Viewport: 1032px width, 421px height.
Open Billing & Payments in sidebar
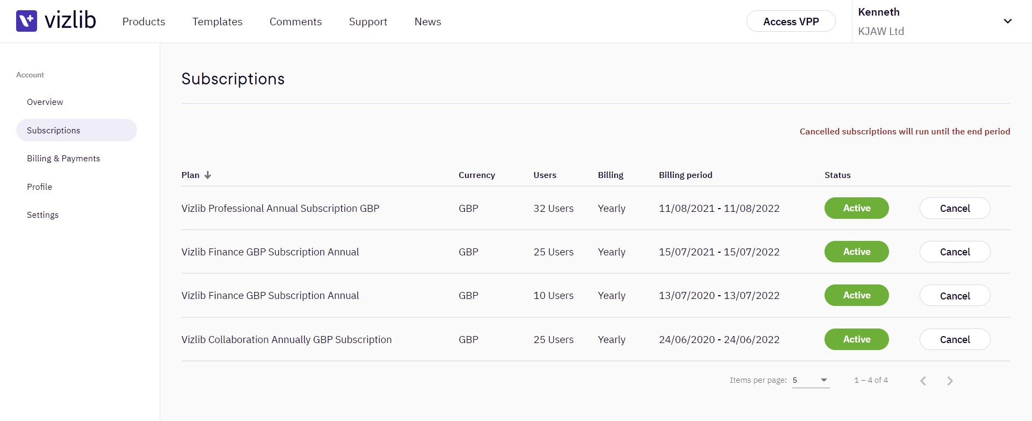tap(63, 159)
